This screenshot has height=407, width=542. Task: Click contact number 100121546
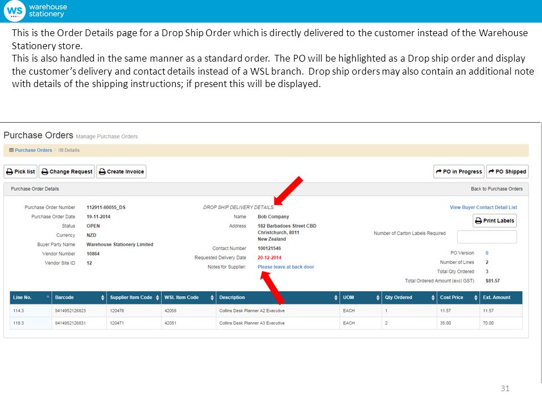click(x=269, y=248)
